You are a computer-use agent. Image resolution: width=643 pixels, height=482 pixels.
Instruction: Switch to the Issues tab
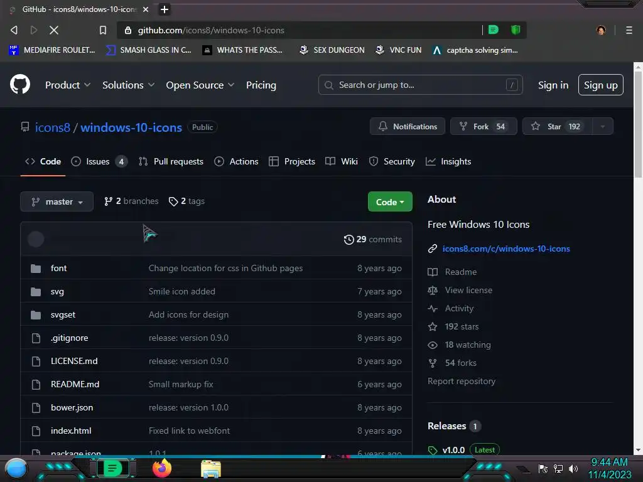[x=99, y=161]
